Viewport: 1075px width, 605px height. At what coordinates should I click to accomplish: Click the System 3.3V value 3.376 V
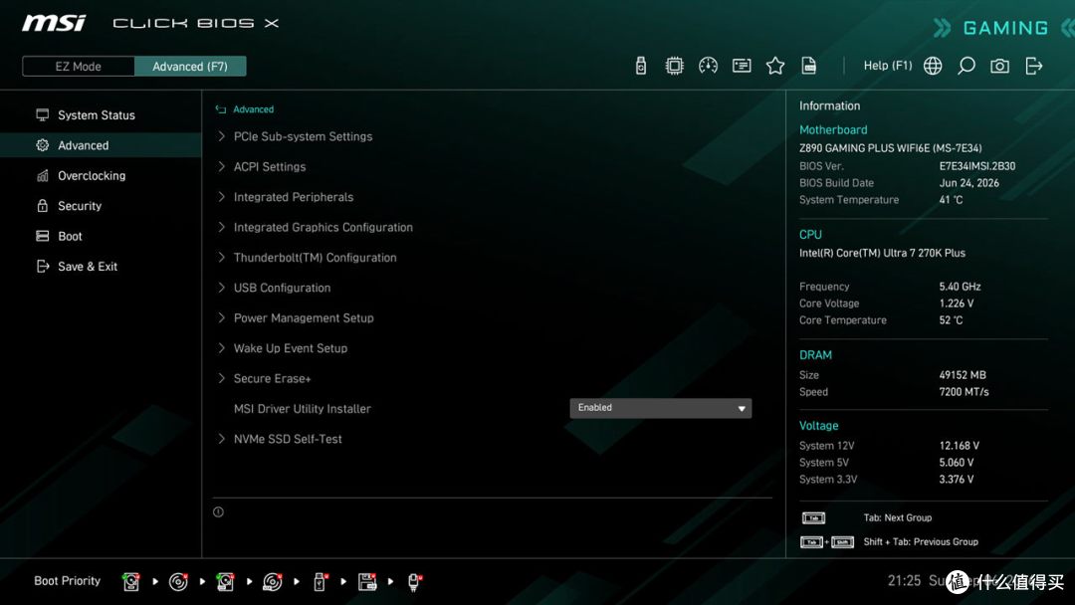[x=956, y=479]
